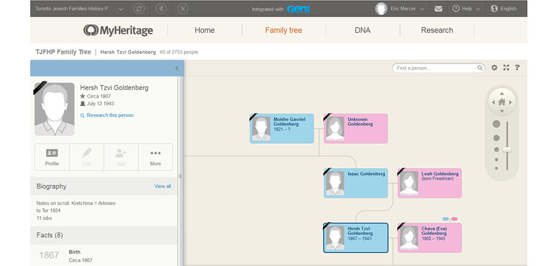Click the 'to Tor 1924' biography line
This screenshot has height=266, width=559.
point(48,210)
